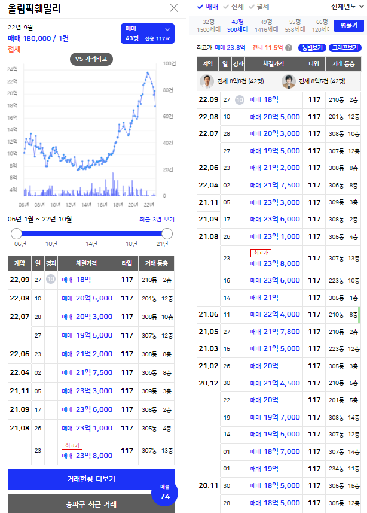Image resolution: width=367 pixels, height=513 pixels.
Task: Click 매매 22억 4,000 in the 21.06 row
Action: coord(275,314)
